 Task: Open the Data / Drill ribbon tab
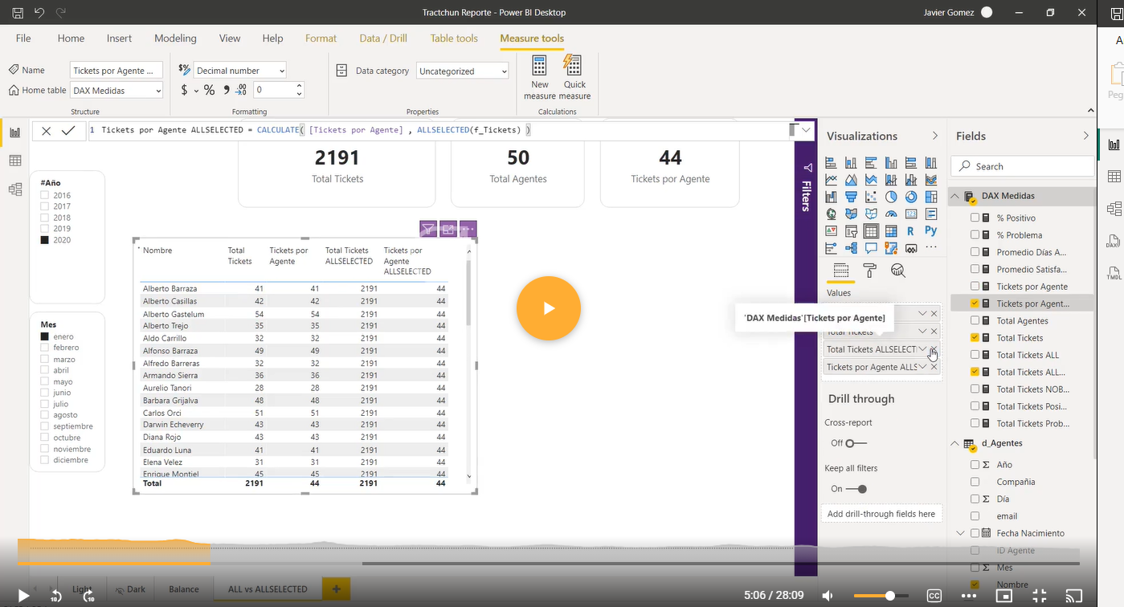383,39
